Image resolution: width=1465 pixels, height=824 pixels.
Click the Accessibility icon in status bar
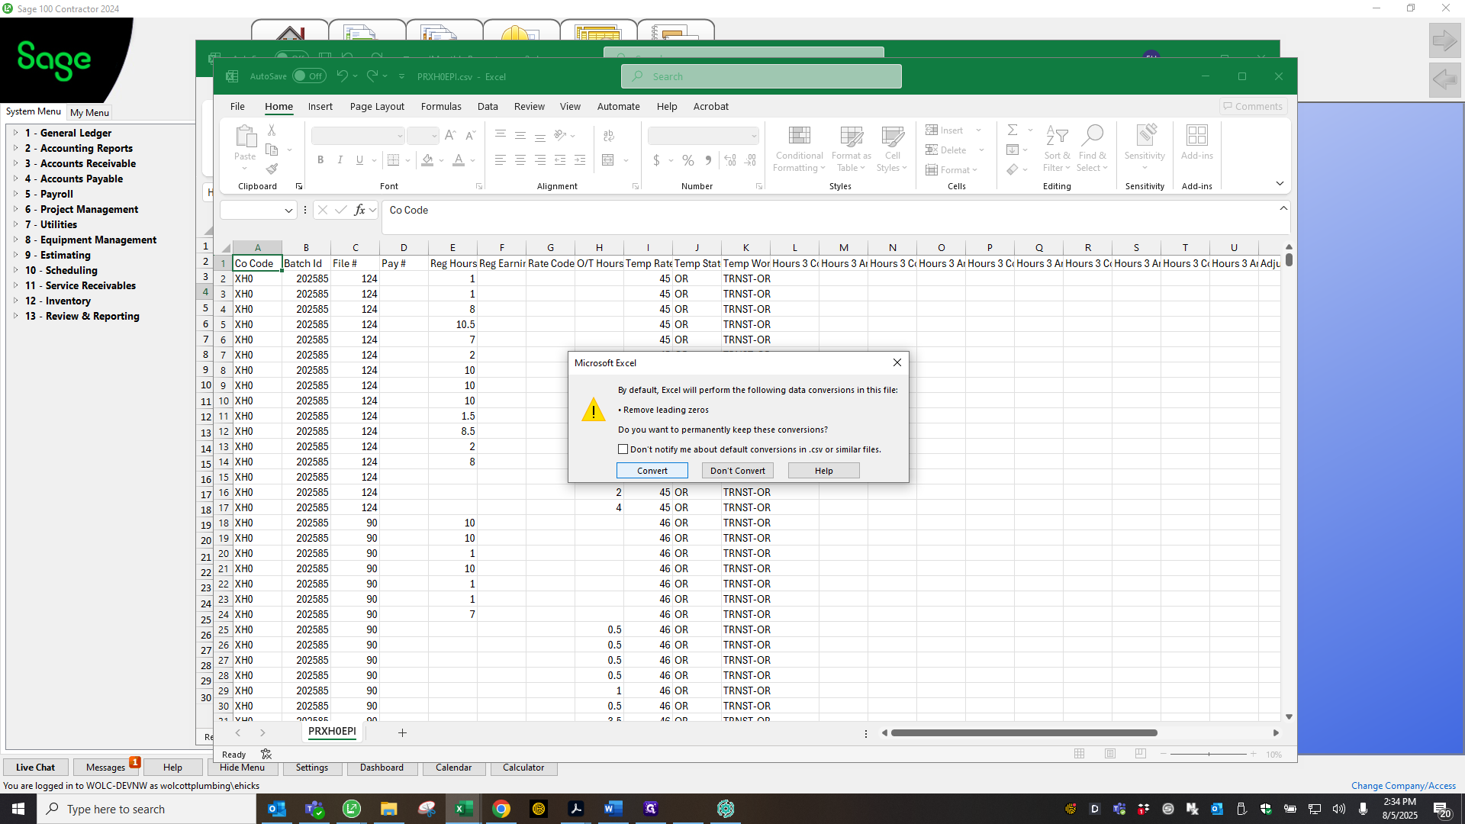point(266,755)
